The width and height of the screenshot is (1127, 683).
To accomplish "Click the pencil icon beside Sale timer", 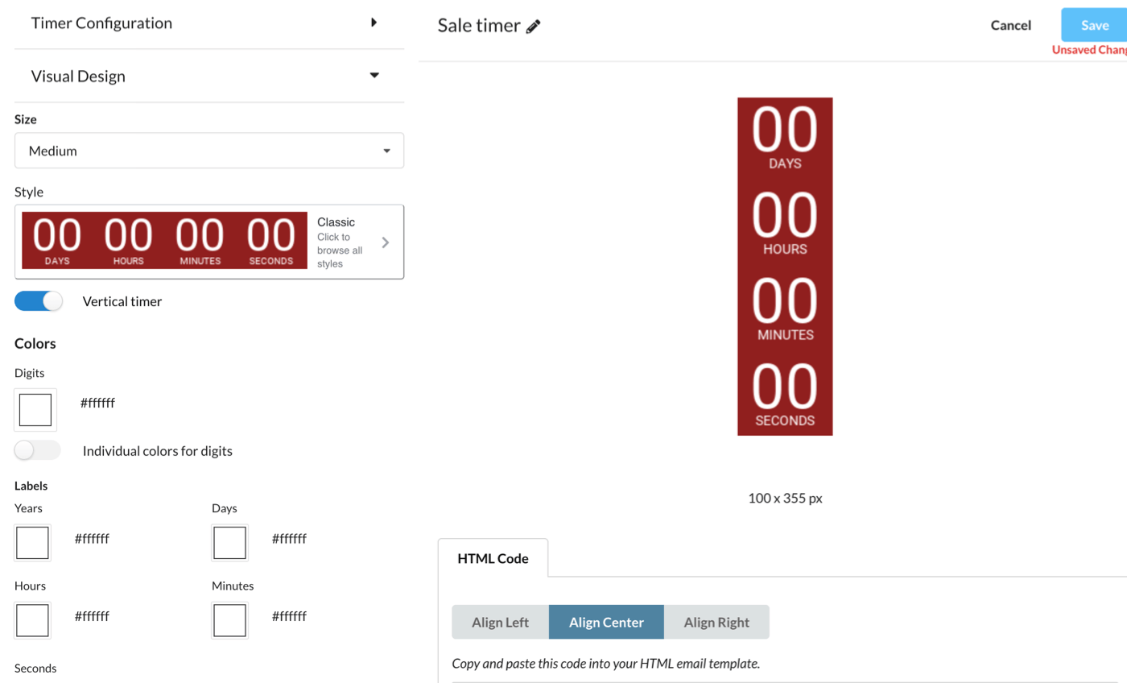I will [533, 27].
